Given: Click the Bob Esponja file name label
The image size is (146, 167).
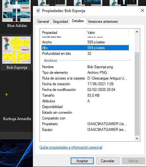Looking at the screenshot, I should point(17,67).
